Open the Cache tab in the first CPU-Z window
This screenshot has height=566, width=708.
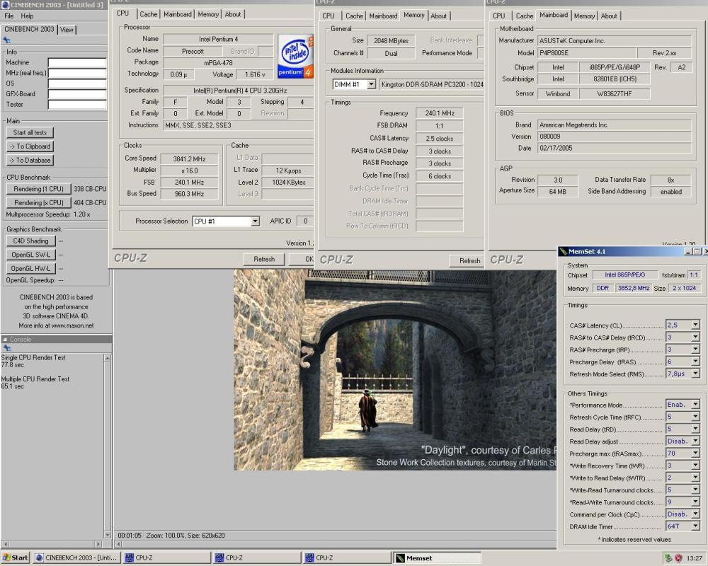(x=149, y=14)
